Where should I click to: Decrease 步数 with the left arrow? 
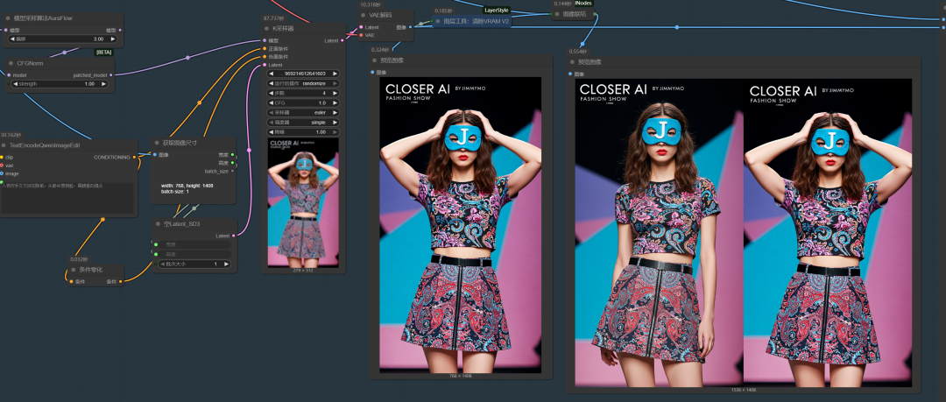271,93
